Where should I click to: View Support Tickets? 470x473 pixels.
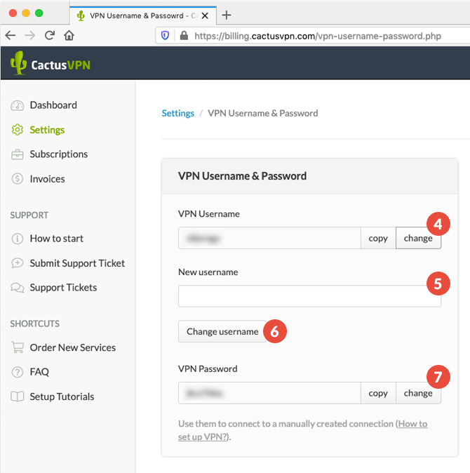(x=63, y=288)
